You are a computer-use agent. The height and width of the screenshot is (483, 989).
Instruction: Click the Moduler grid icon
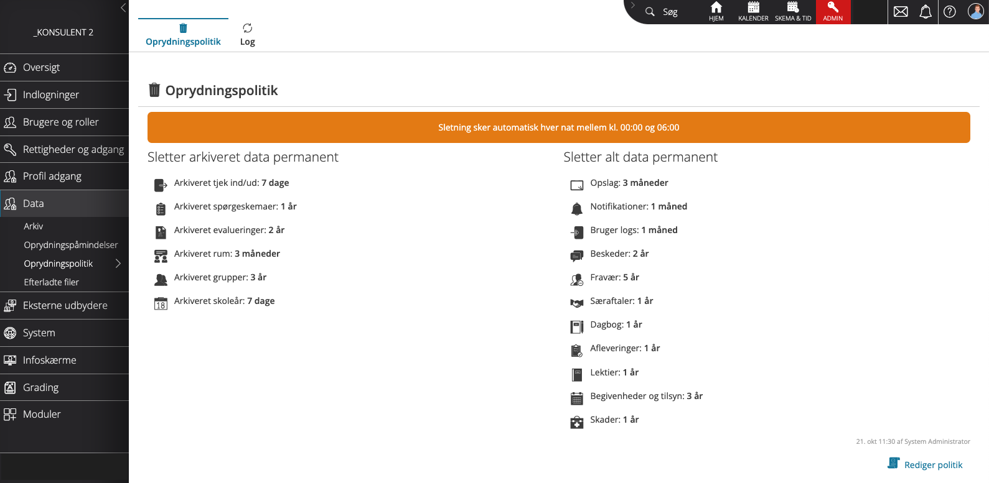tap(10, 414)
